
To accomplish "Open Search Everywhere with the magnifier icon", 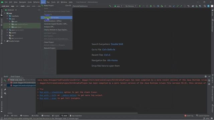I will coord(205,6).
